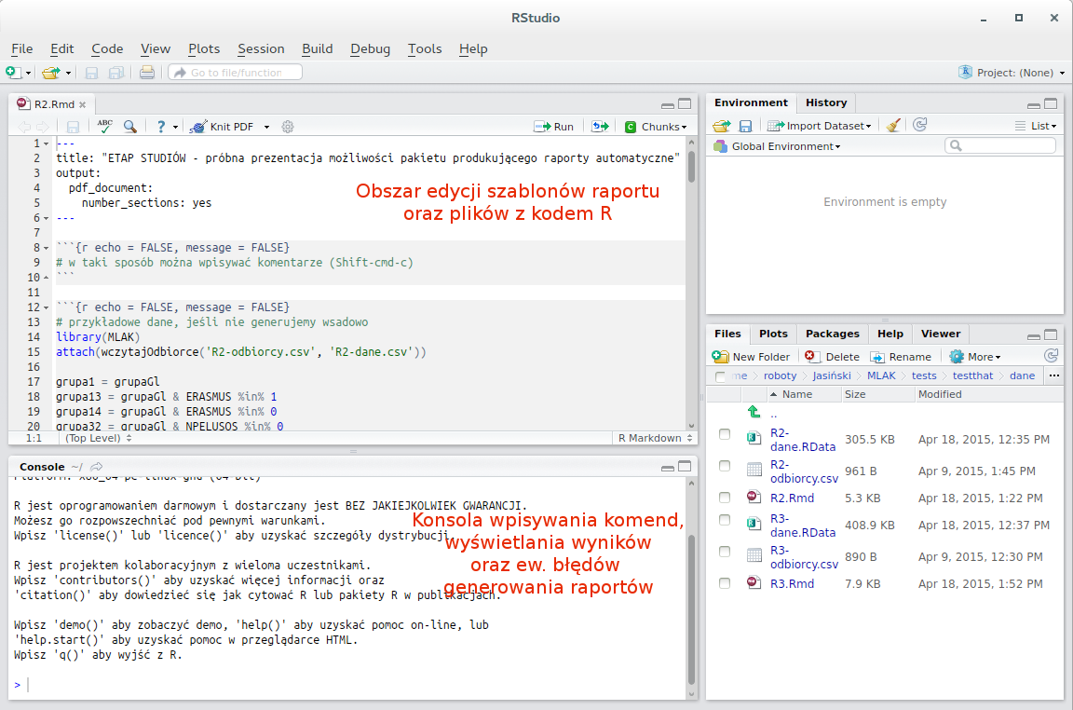Click the (Top Level) section navigator
This screenshot has width=1073, height=710.
click(98, 438)
